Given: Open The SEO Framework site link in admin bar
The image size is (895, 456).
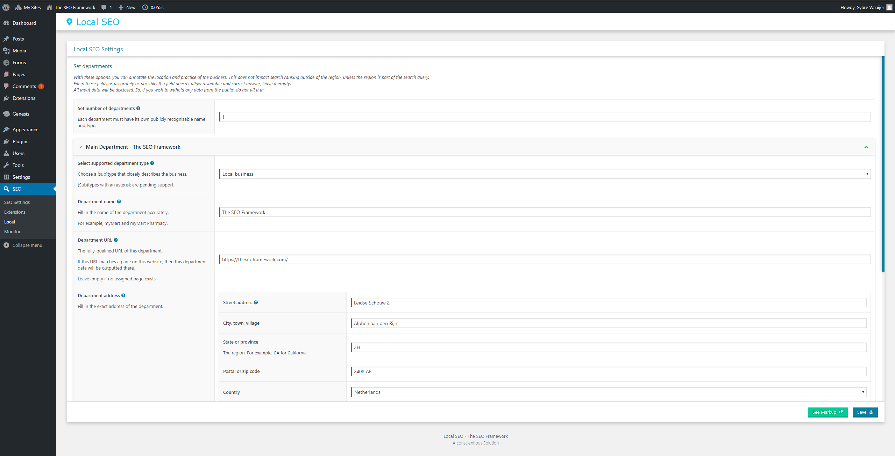Looking at the screenshot, I should click(71, 7).
